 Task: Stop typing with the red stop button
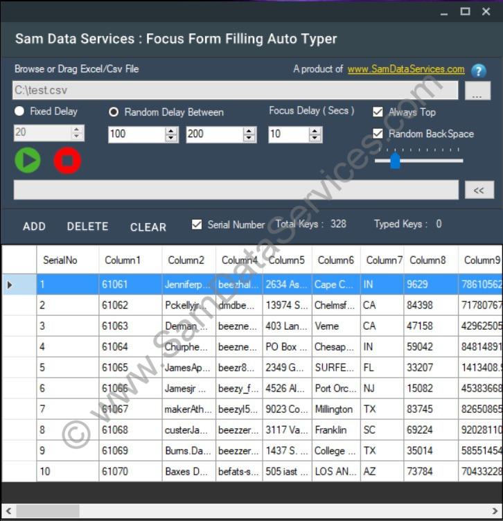(x=67, y=161)
